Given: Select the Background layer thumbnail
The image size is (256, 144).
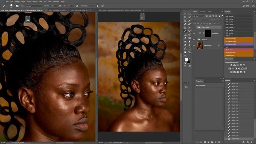Looking at the screenshot, I should [200, 45].
